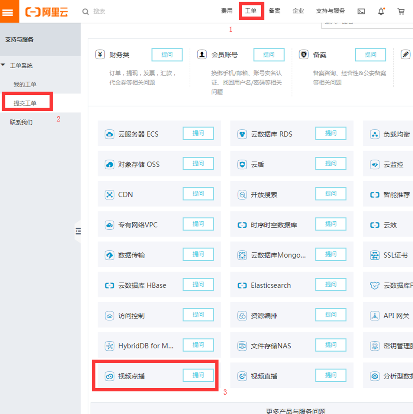The width and height of the screenshot is (413, 414).
Task: Click the 云监控 icon
Action: [375, 164]
